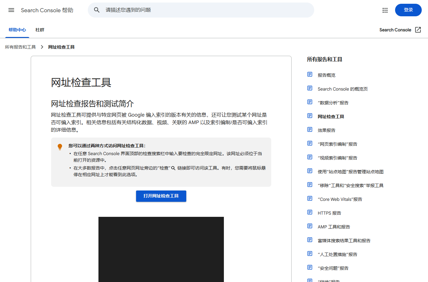Click the lightbulb tip icon

[60, 147]
